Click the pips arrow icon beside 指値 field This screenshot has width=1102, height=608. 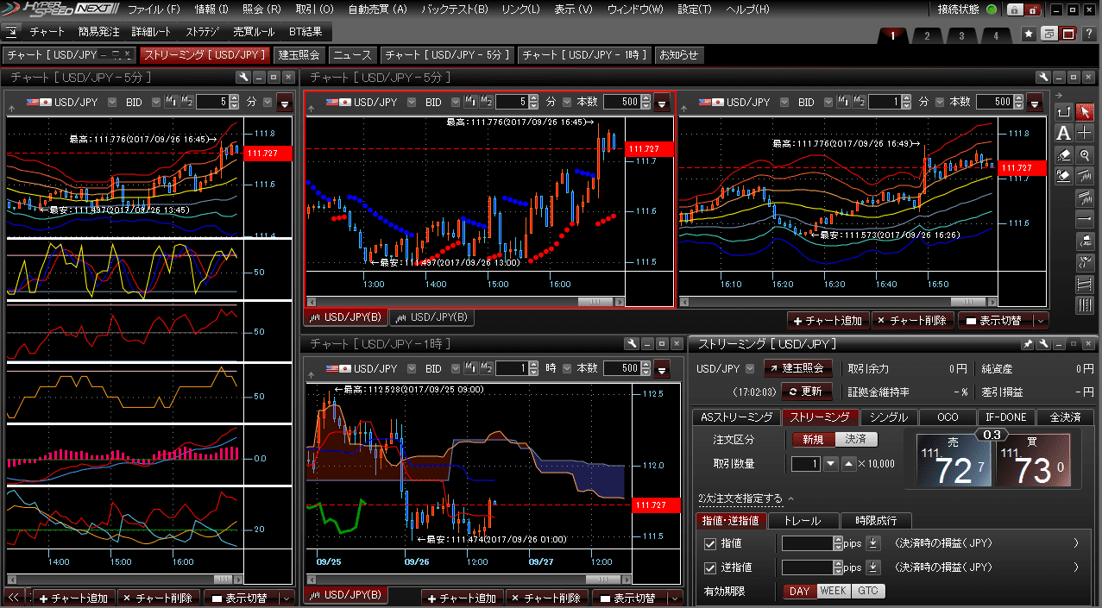pos(872,543)
